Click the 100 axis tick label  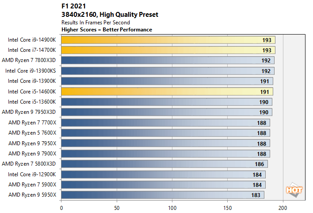[172, 208]
